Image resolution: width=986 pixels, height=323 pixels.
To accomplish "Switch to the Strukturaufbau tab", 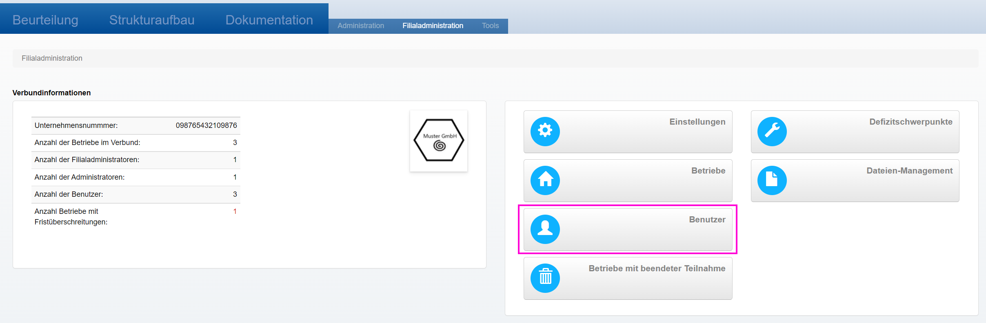I will point(152,20).
